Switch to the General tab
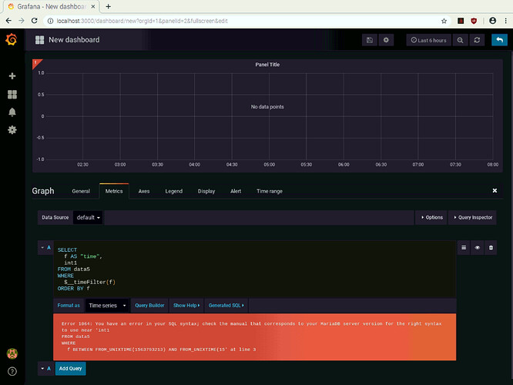The image size is (513, 385). pos(81,191)
